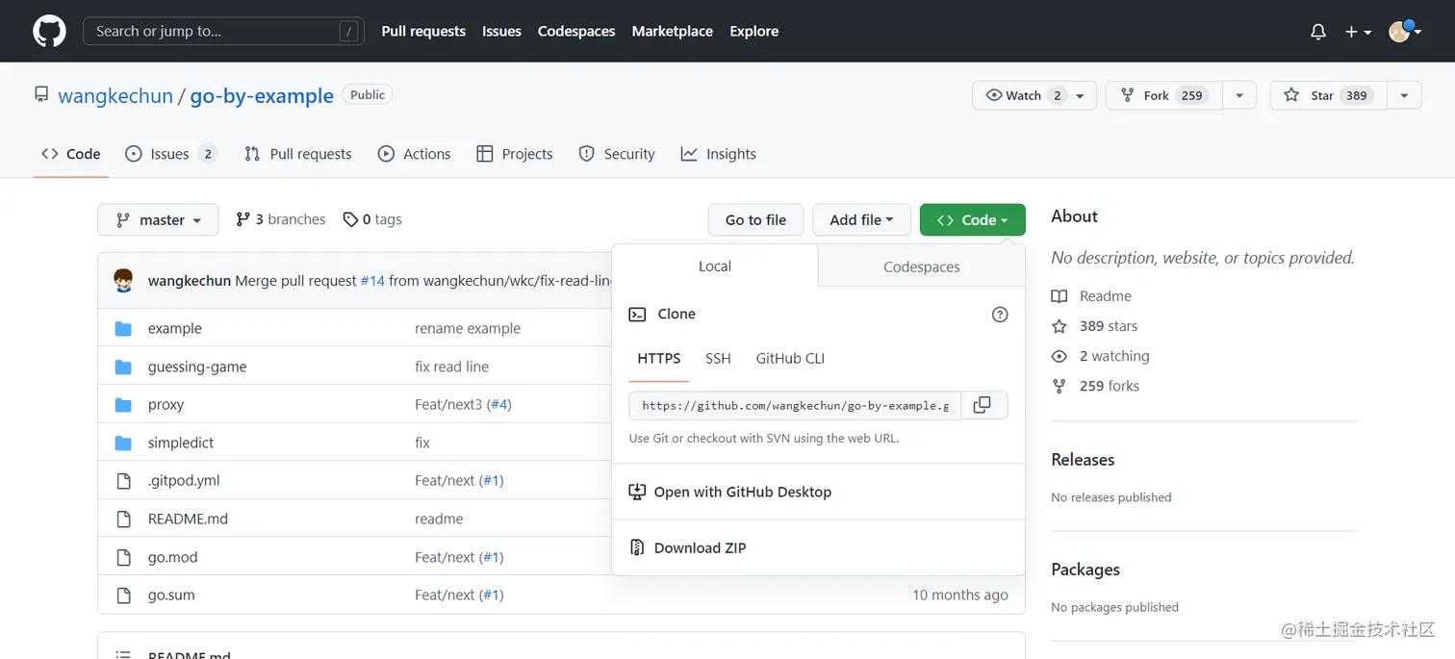Open the simpledict folder
This screenshot has width=1455, height=659.
181,443
